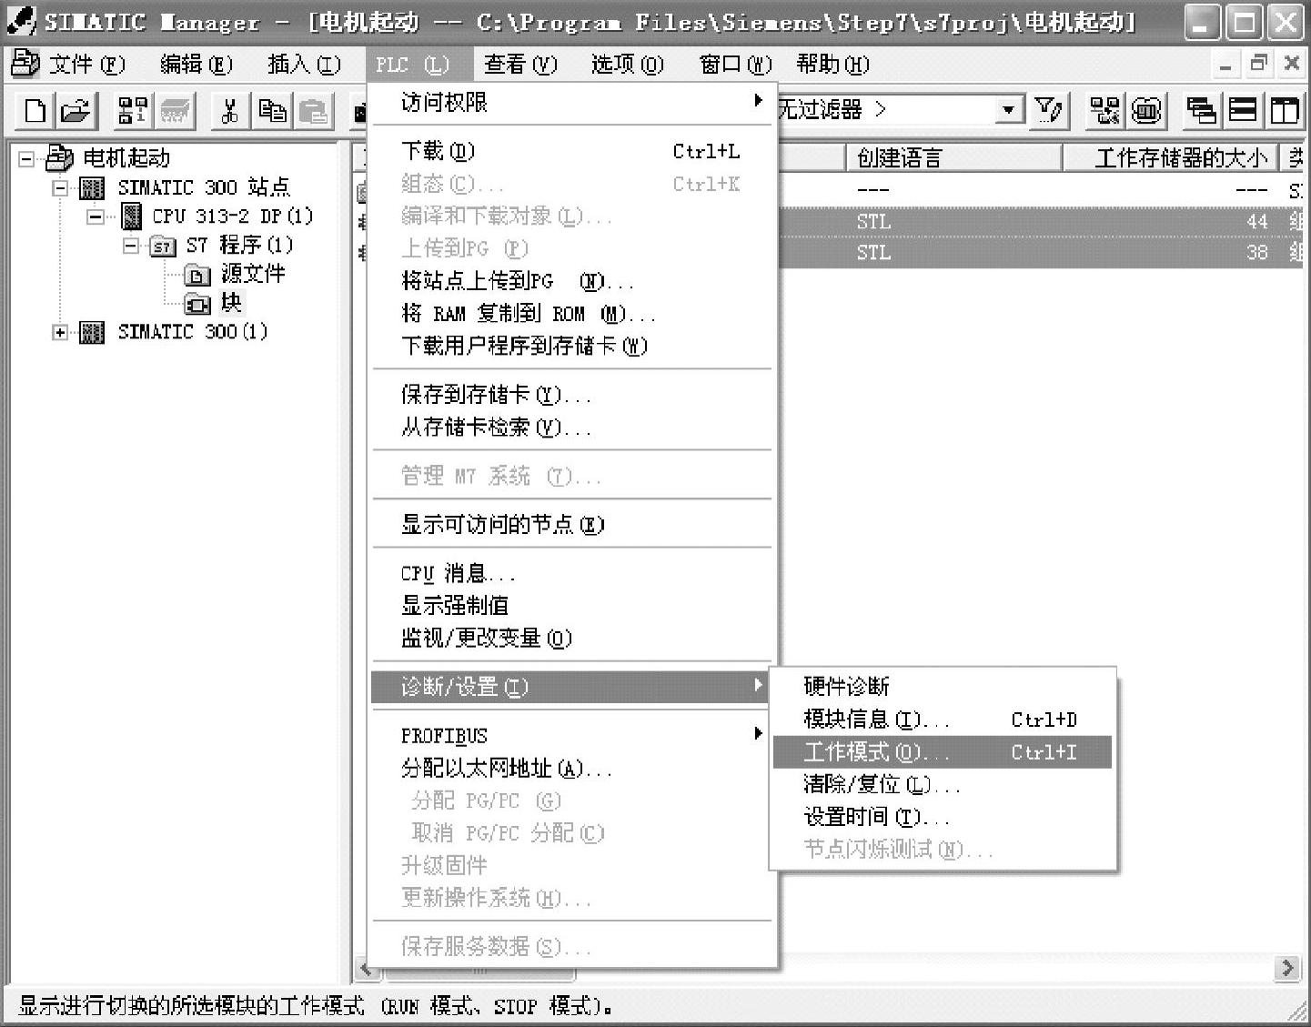The height and width of the screenshot is (1027, 1311).
Task: Click the Paste toolbar icon
Action: click(x=313, y=111)
